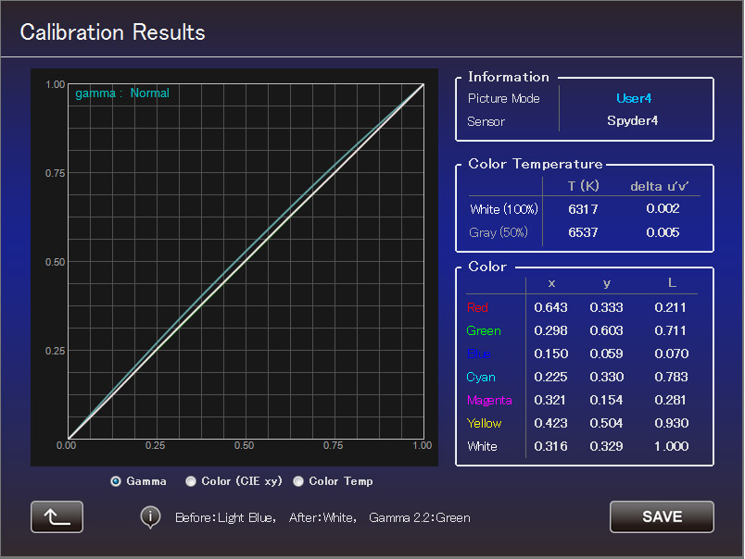Click the User4 picture mode value
Image resolution: width=745 pixels, height=559 pixels.
[634, 98]
